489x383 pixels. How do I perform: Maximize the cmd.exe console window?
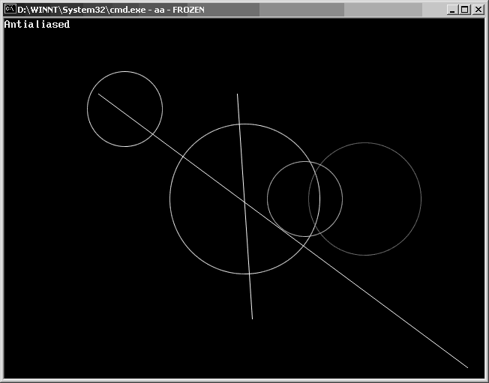pyautogui.click(x=464, y=10)
